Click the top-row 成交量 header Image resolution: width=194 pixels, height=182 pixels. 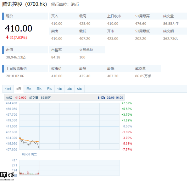pyautogui.click(x=169, y=16)
